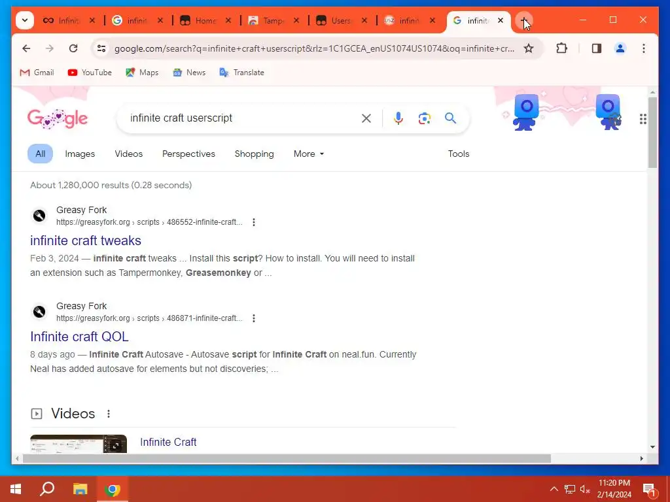The image size is (670, 502).
Task: Clear the search query with X
Action: [x=366, y=118]
